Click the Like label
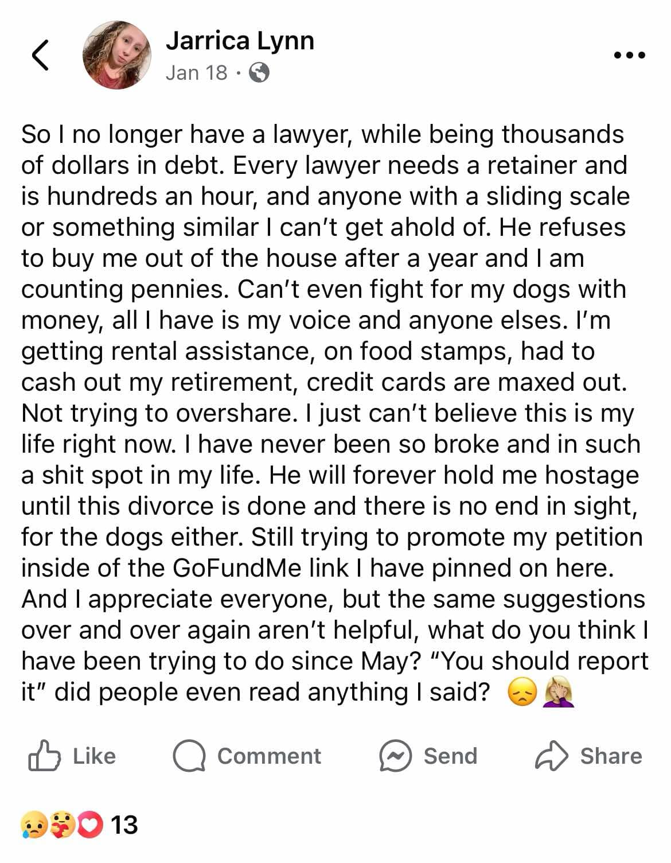 pos(95,756)
